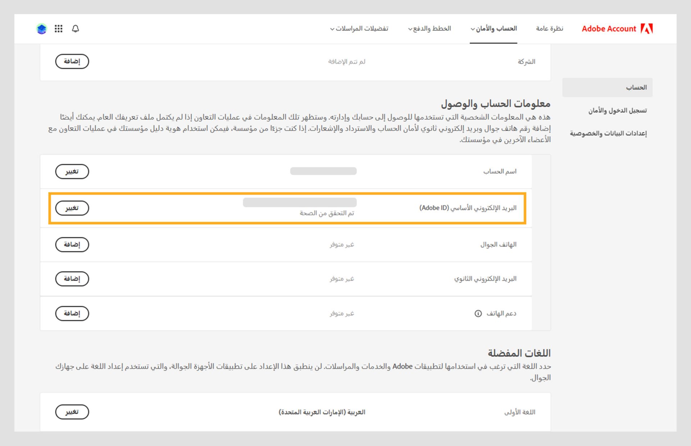Click the Adobe logo icon
This screenshot has height=446, width=691.
coord(646,29)
